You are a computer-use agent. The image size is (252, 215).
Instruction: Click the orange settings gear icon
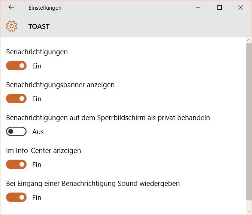(12, 26)
